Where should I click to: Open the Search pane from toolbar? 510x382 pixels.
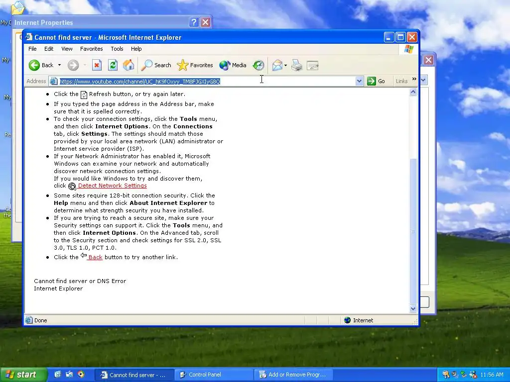pyautogui.click(x=156, y=65)
